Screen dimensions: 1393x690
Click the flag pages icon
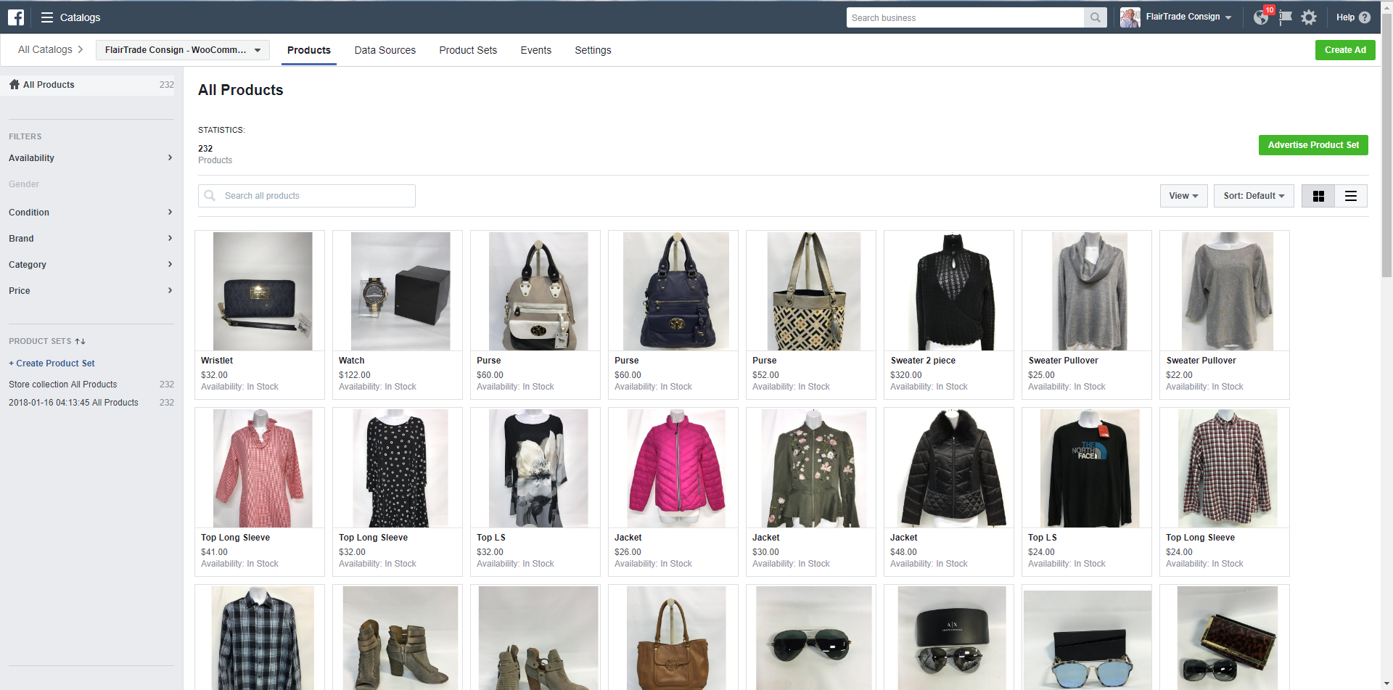point(1286,17)
